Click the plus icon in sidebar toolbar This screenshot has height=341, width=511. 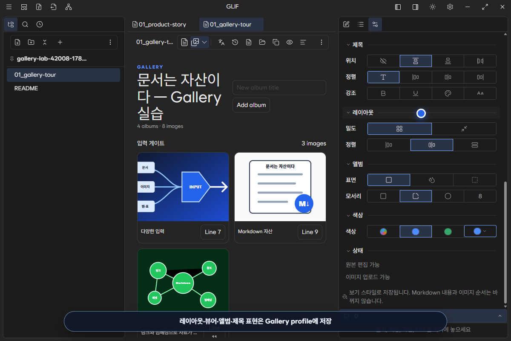click(60, 42)
